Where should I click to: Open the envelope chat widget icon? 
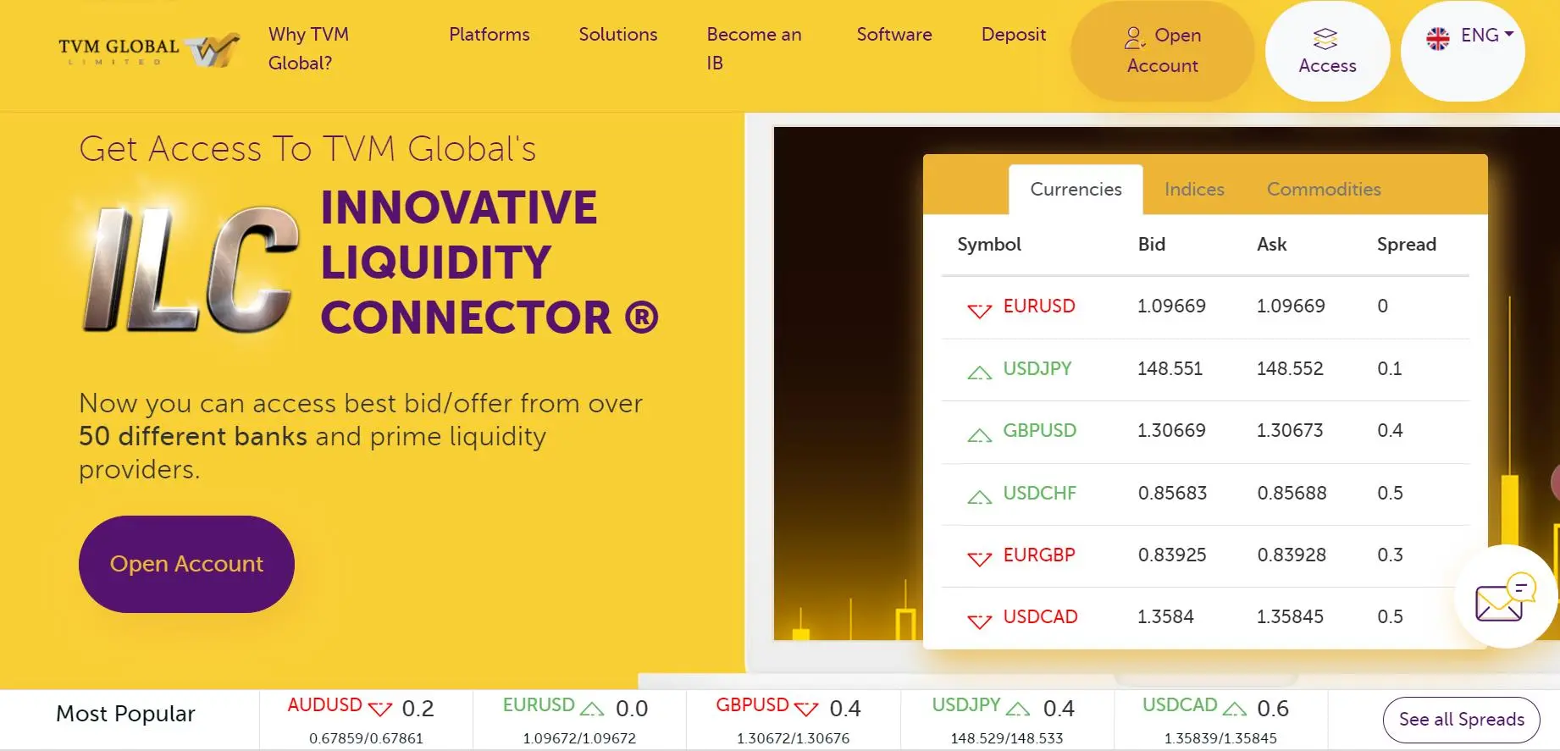tap(1505, 598)
